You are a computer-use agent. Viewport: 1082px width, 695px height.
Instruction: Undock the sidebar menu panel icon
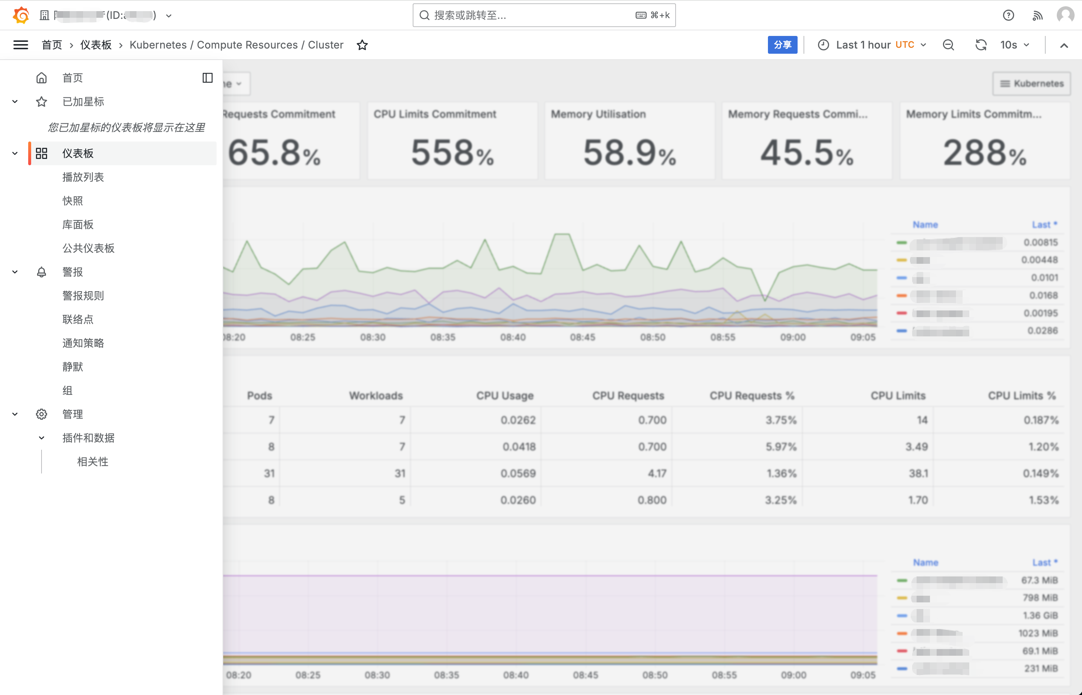pyautogui.click(x=207, y=78)
